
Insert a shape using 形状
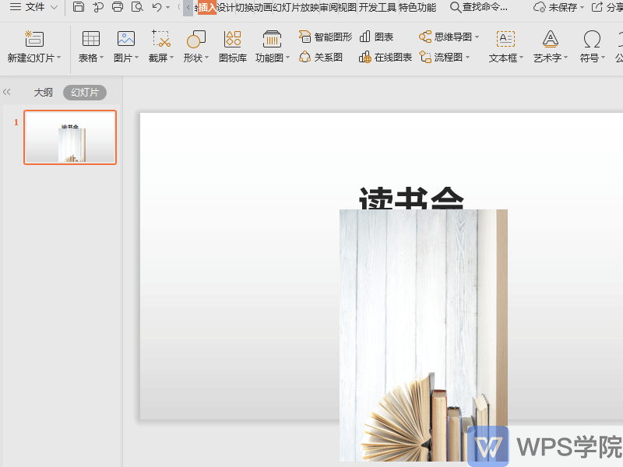click(x=194, y=47)
